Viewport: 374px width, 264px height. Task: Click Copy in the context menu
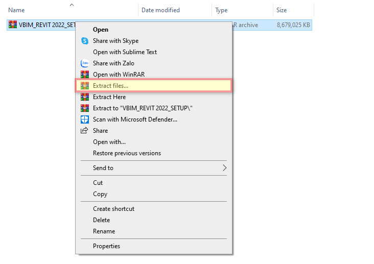pyautogui.click(x=100, y=194)
